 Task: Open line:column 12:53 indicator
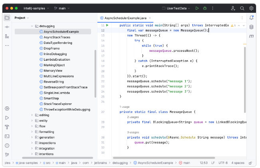(x=203, y=163)
